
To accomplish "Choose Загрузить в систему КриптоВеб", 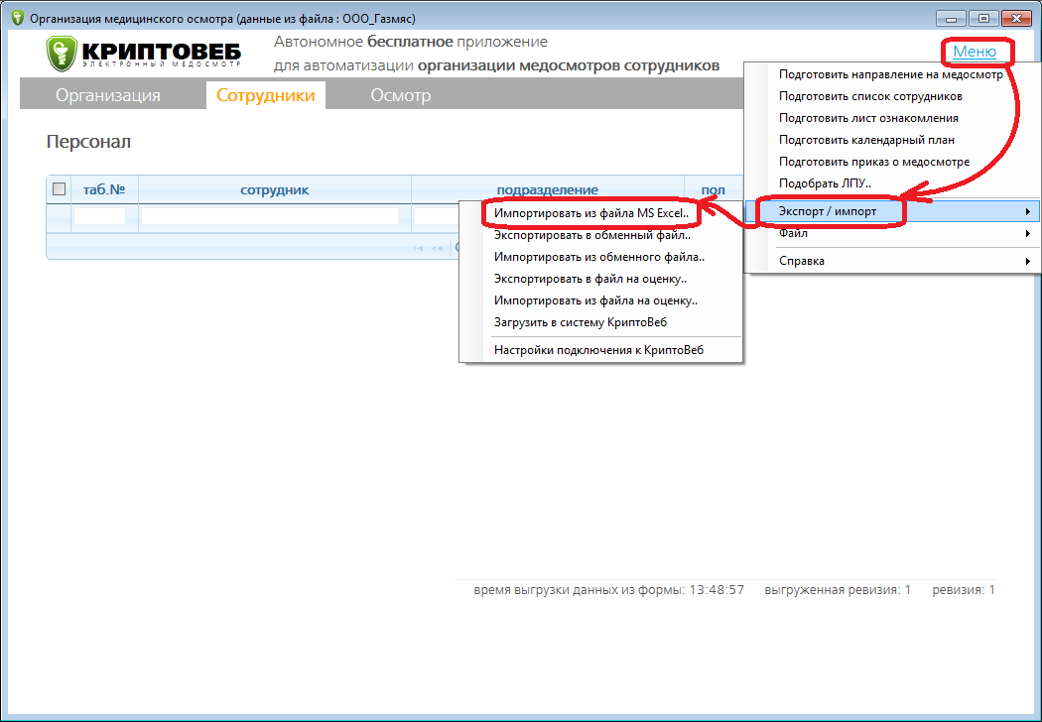I will 581,321.
